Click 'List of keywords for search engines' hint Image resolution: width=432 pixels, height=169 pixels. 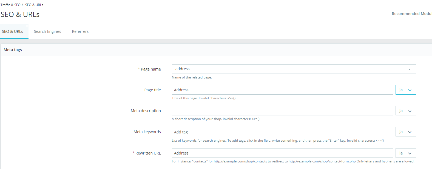click(x=278, y=141)
